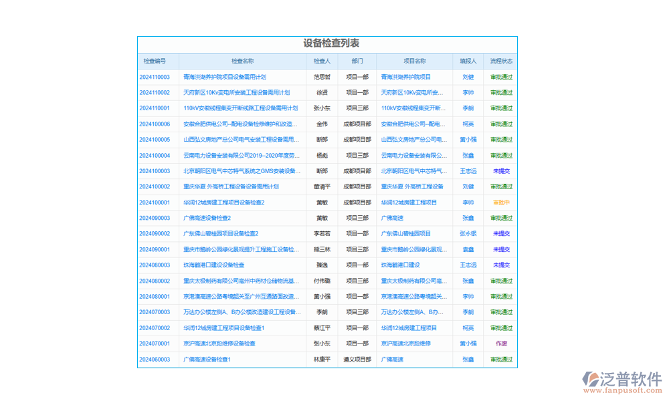669x401 pixels.
Task: Click inspector 付伟璐 in row 2024080002
Action: (322, 281)
